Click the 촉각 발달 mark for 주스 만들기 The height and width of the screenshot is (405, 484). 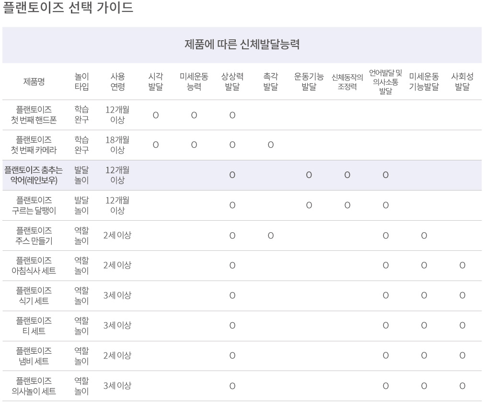click(271, 236)
